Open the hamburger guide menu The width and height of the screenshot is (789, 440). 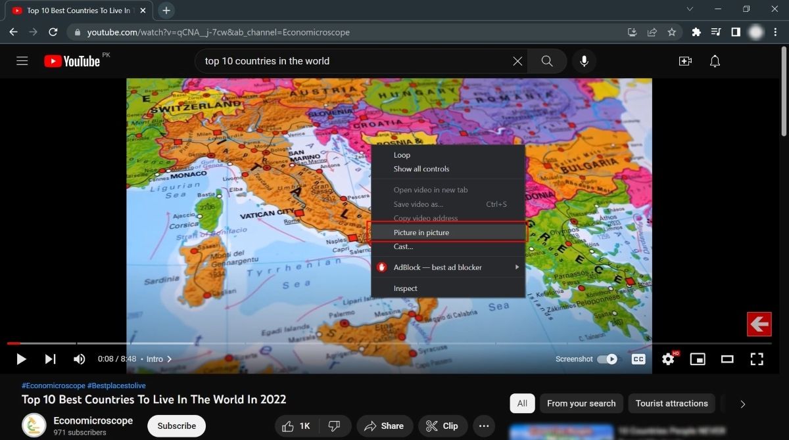[22, 60]
